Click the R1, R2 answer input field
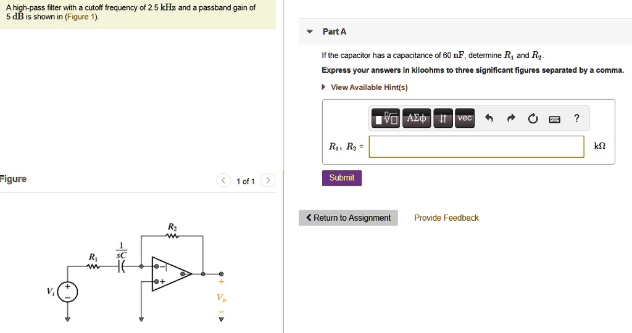This screenshot has height=333, width=632. pos(476,147)
